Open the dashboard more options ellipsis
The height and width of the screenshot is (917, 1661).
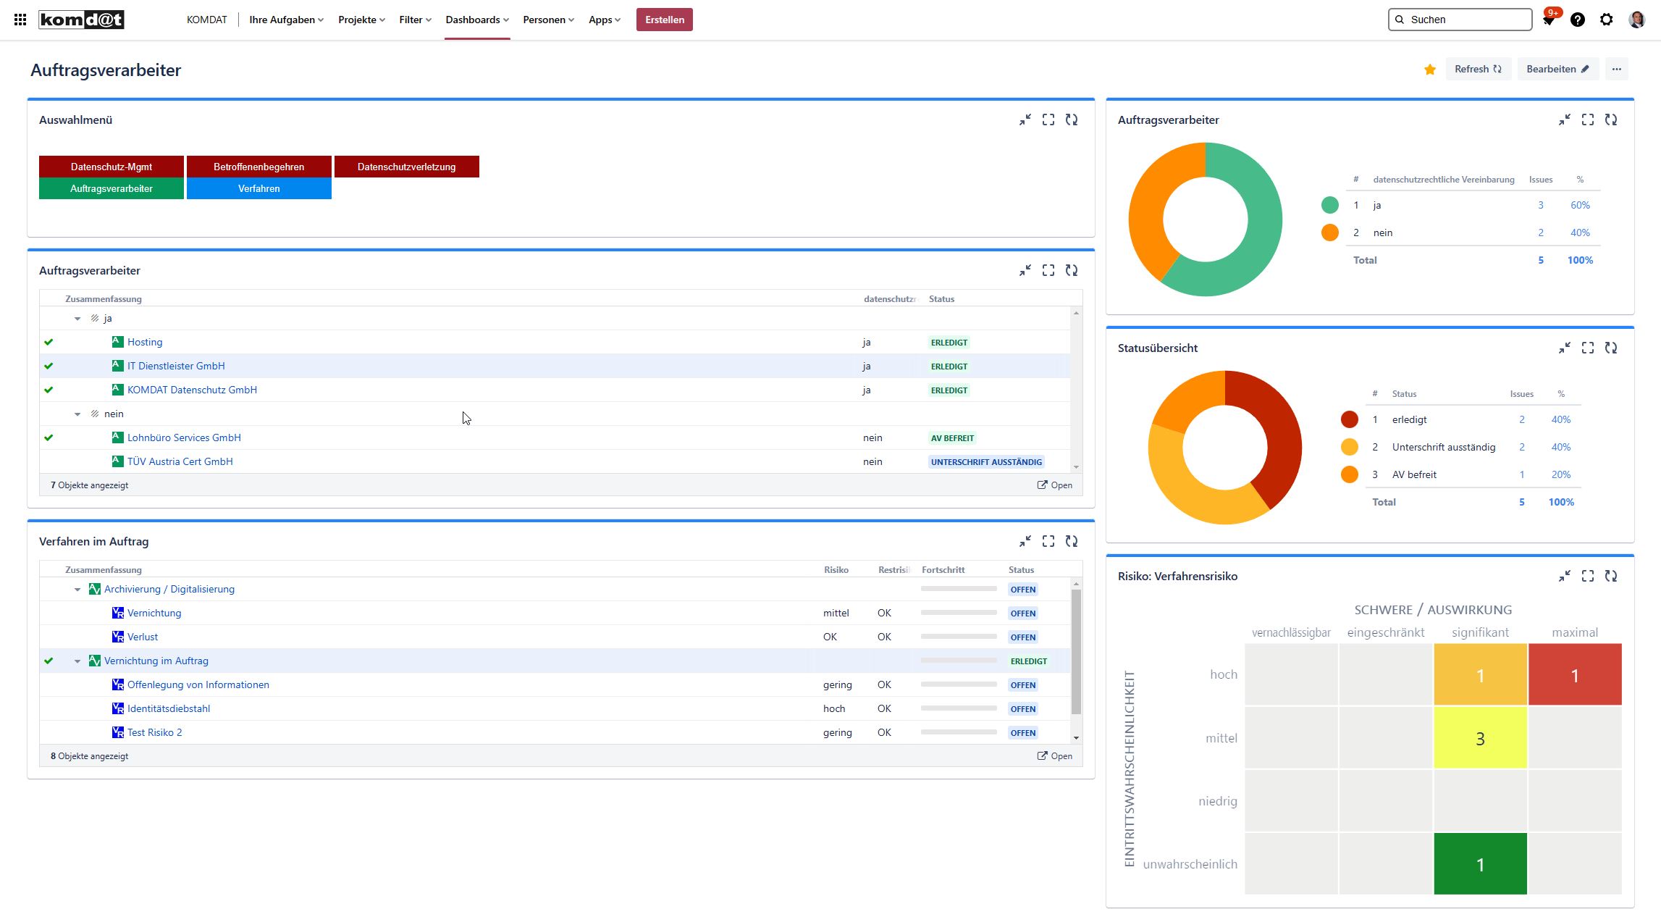tap(1616, 70)
